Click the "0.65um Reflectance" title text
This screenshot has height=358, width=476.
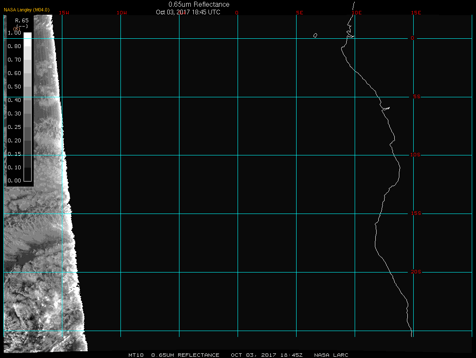[199, 5]
